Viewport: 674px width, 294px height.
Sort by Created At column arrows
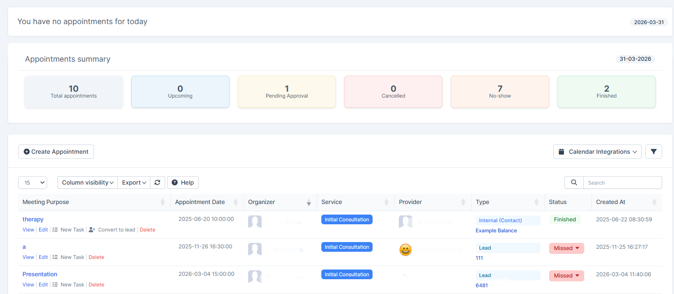point(654,202)
